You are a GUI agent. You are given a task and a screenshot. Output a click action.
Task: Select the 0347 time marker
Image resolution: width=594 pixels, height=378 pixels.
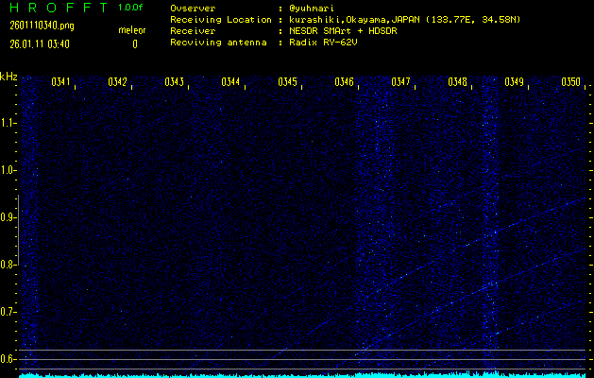[x=401, y=82]
